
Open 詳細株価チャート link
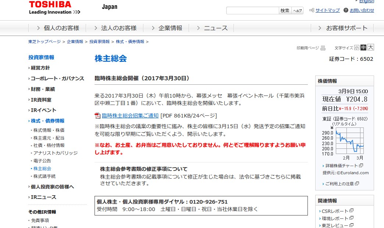pos(342,166)
